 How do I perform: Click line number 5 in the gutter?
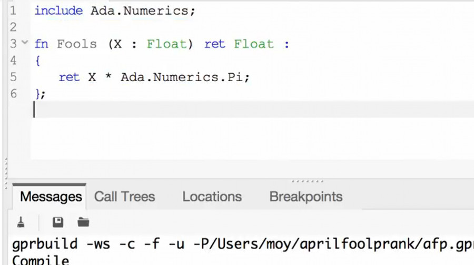pyautogui.click(x=13, y=77)
